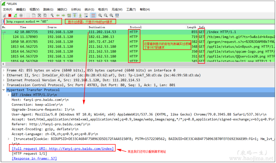Jump to the first packet
Screen dimensions: 276x163
coord(75,15)
